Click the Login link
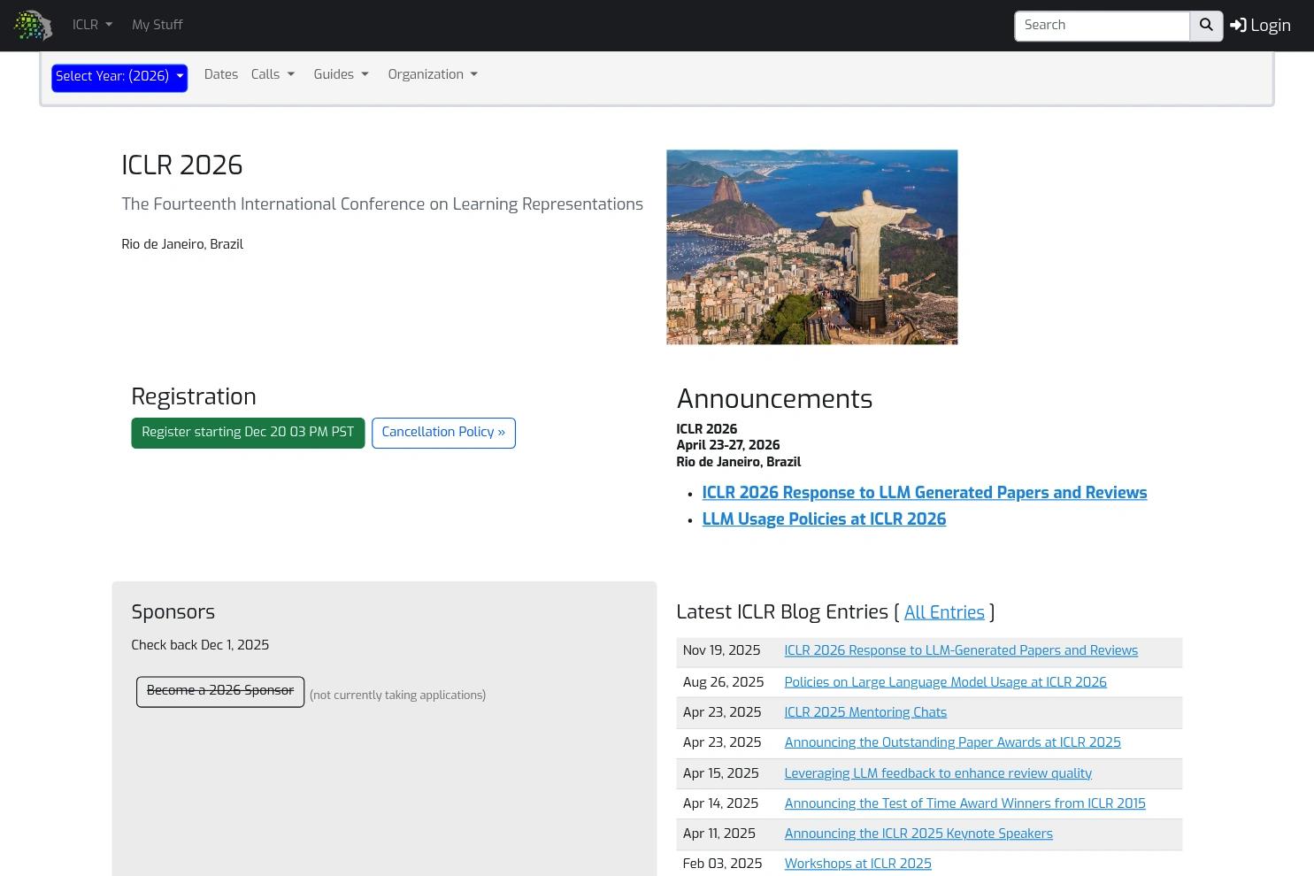1314x876 pixels. [x=1260, y=26]
